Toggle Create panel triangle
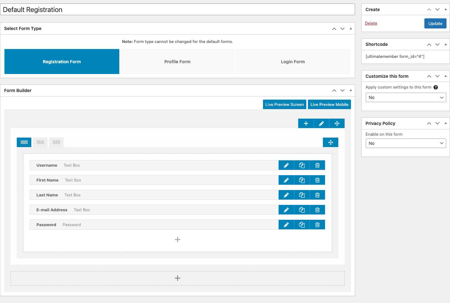The width and height of the screenshot is (450, 303). [446, 9]
